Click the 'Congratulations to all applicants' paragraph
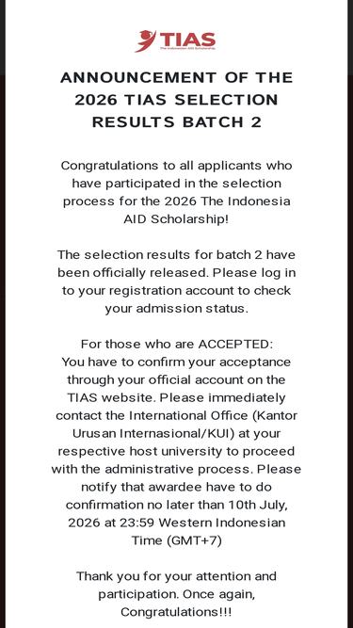The height and width of the screenshot is (628, 353). coord(177,192)
